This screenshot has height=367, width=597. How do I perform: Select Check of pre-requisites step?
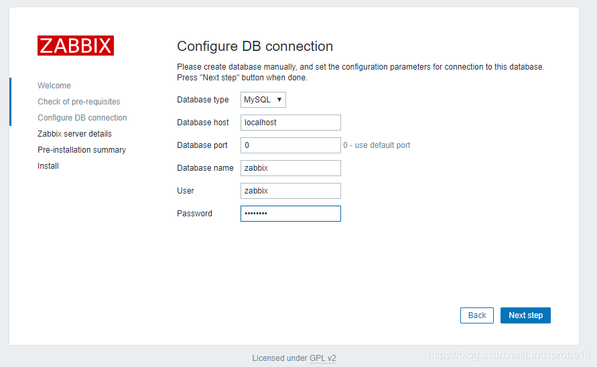pos(79,102)
